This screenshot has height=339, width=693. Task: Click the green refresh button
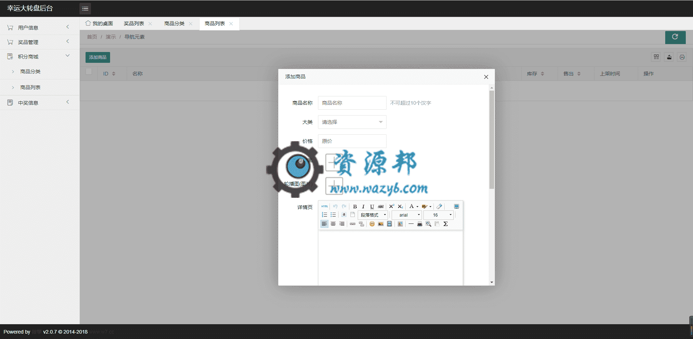click(675, 37)
